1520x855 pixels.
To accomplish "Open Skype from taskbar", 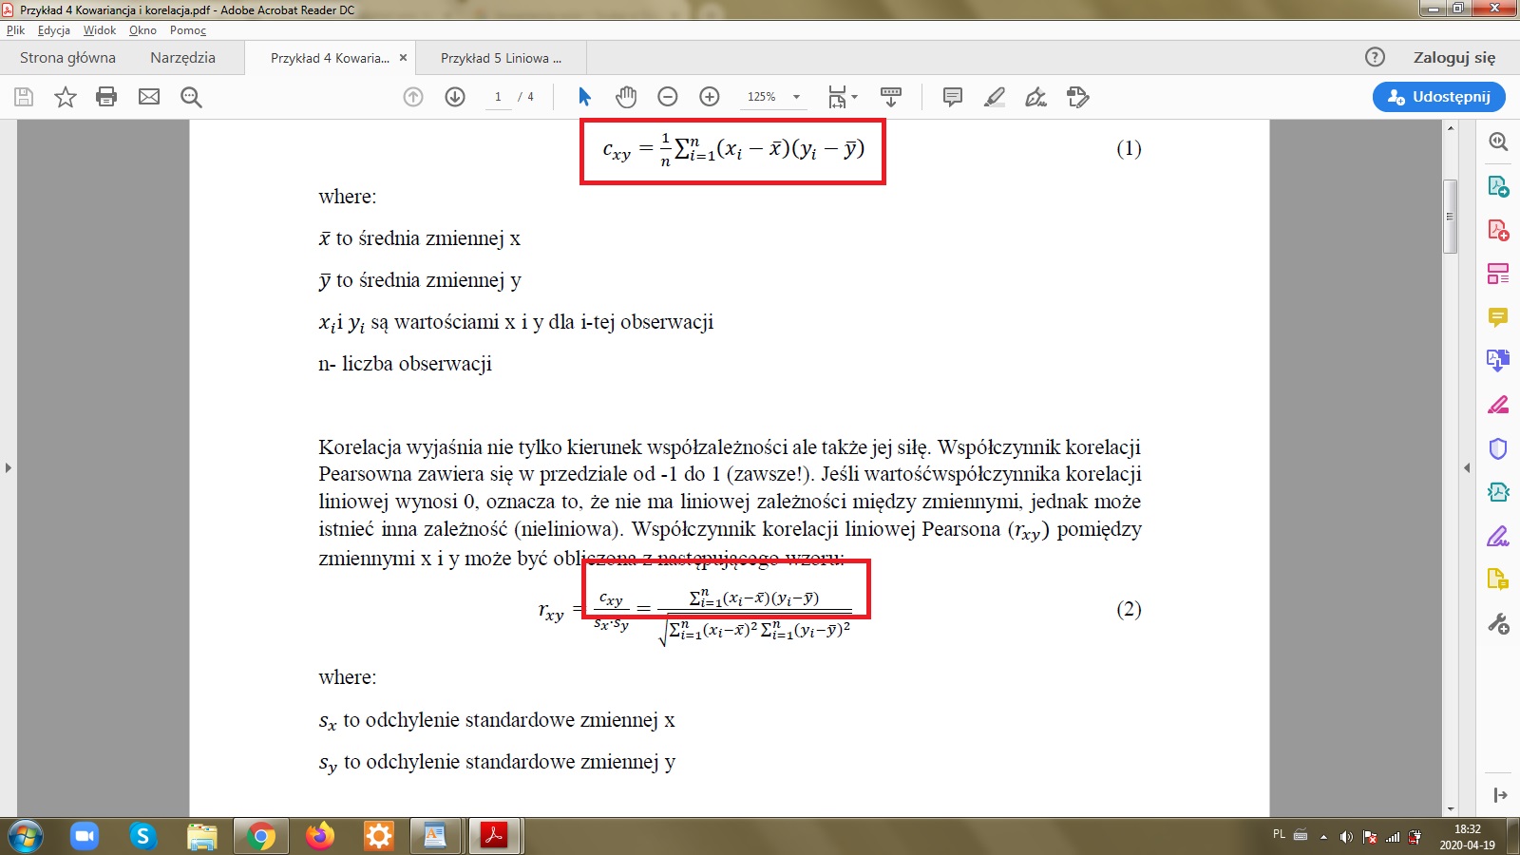I will click(142, 836).
